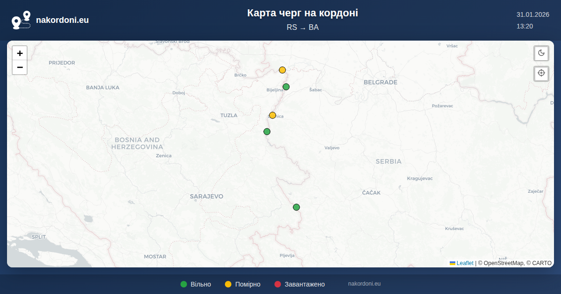Image resolution: width=561 pixels, height=294 pixels.
Task: Click the locate-me crosshair icon
Action: click(x=541, y=73)
